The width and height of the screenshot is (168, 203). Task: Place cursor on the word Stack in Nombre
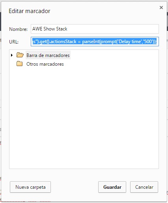tap(62, 29)
